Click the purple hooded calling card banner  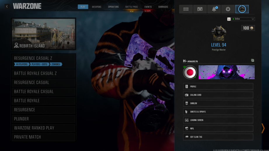[226, 72]
